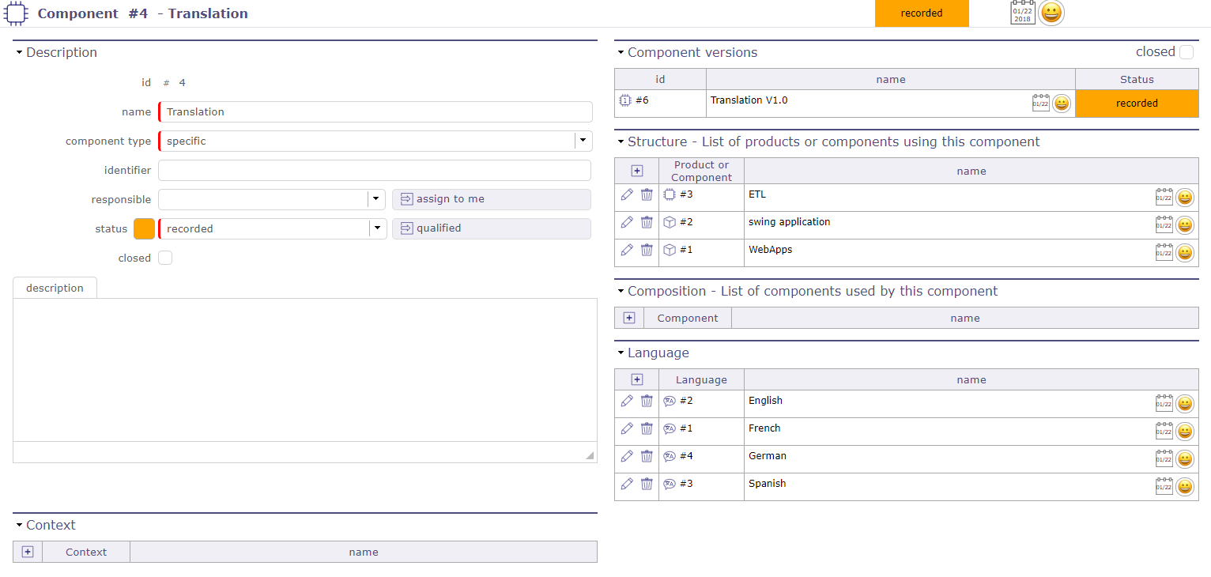Click the smiley icon in header

[1051, 13]
